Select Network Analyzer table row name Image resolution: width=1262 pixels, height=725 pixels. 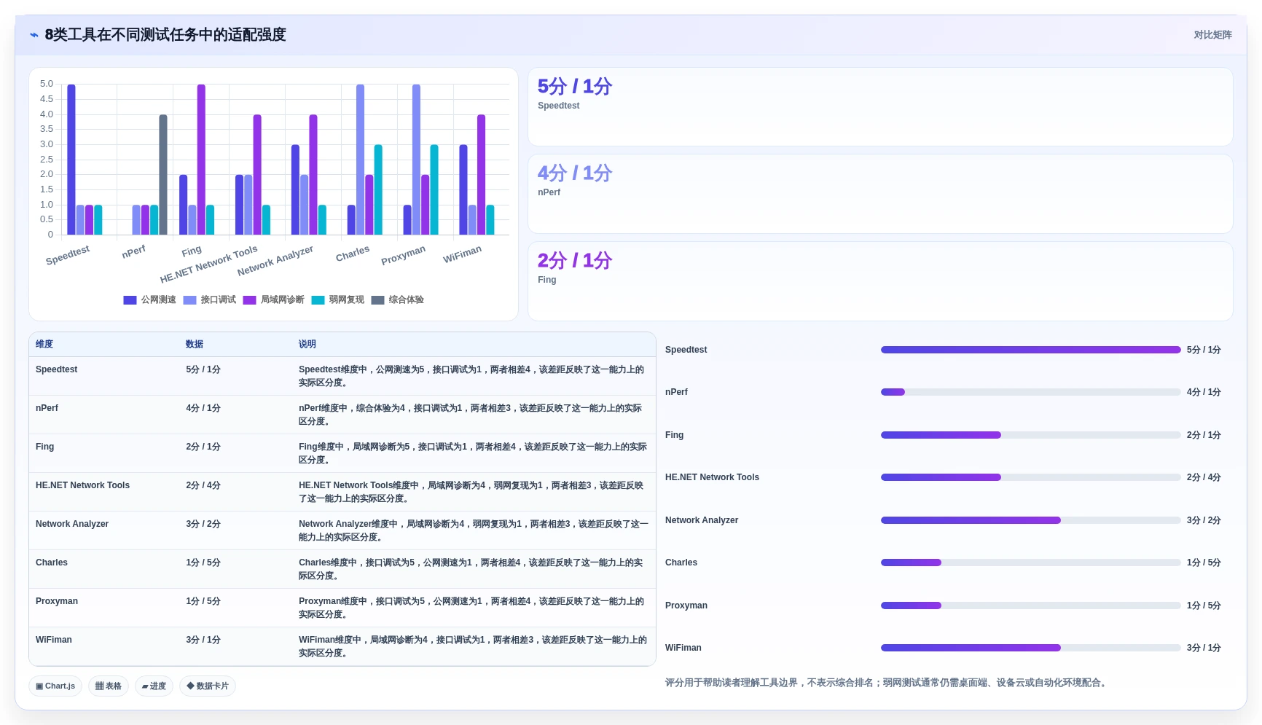pos(72,524)
